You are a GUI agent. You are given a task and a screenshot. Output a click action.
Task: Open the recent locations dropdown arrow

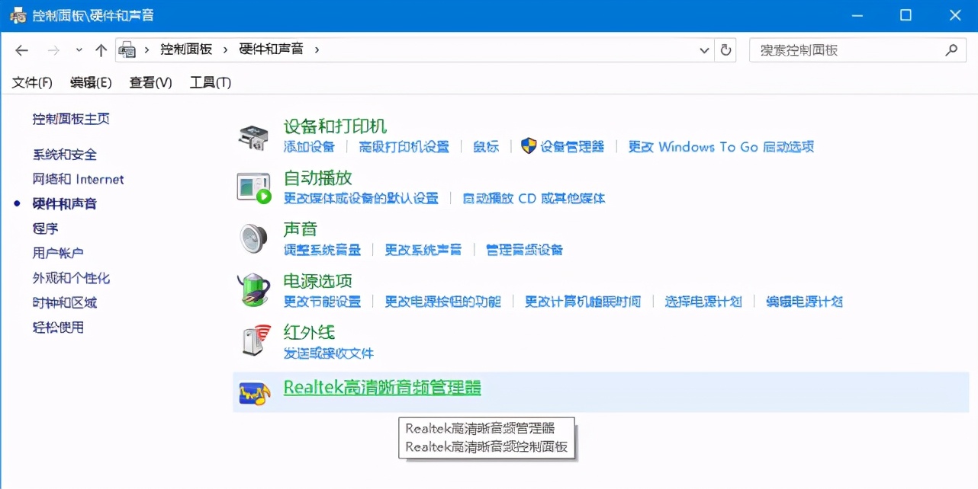click(79, 50)
